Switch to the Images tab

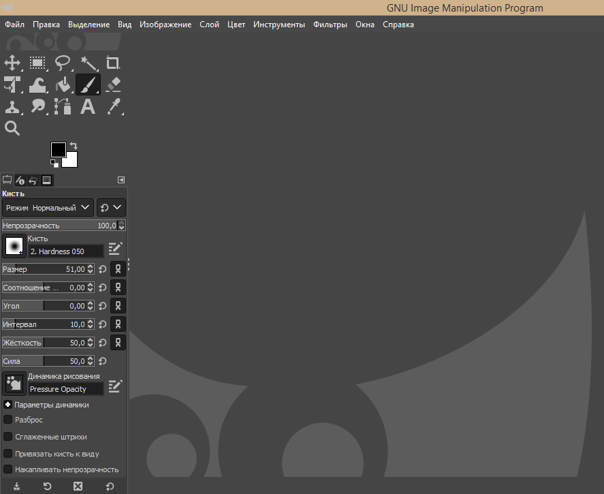click(46, 180)
